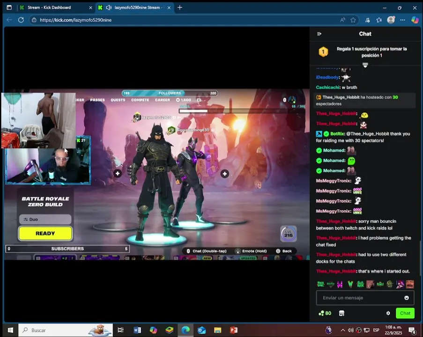Click the yellow READY button in the stream
The height and width of the screenshot is (337, 423).
45,233
